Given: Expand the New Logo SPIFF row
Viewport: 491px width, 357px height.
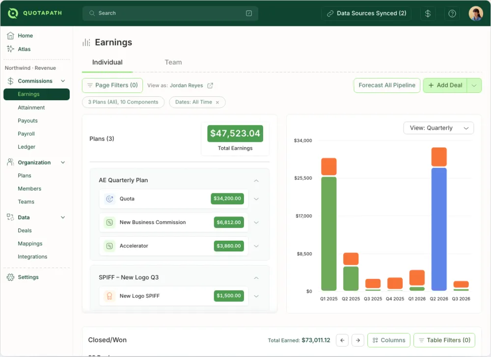Looking at the screenshot, I should (256, 296).
